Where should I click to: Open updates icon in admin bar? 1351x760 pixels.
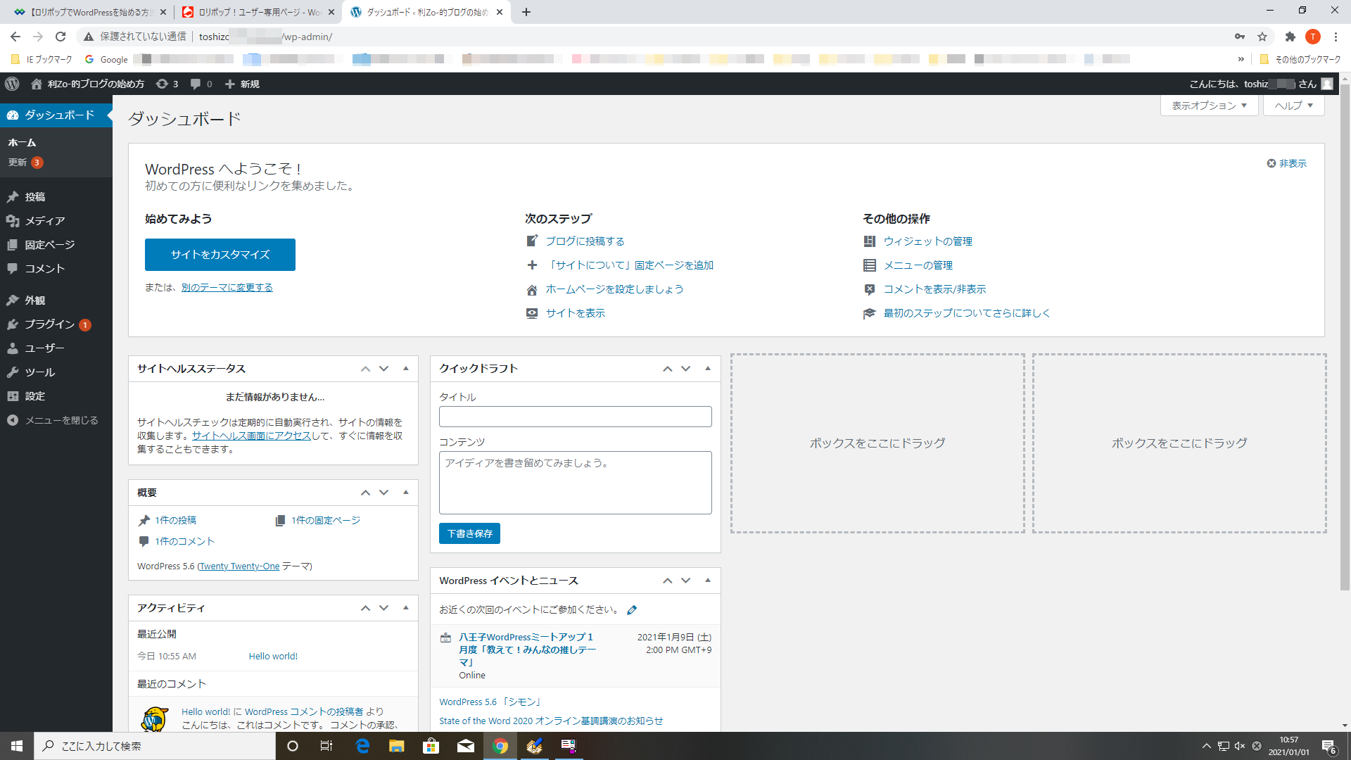click(x=167, y=84)
